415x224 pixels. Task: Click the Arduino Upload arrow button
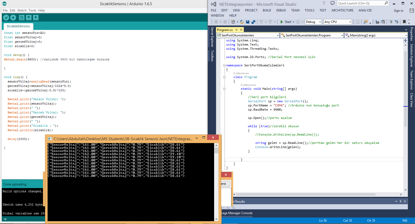coord(13,17)
